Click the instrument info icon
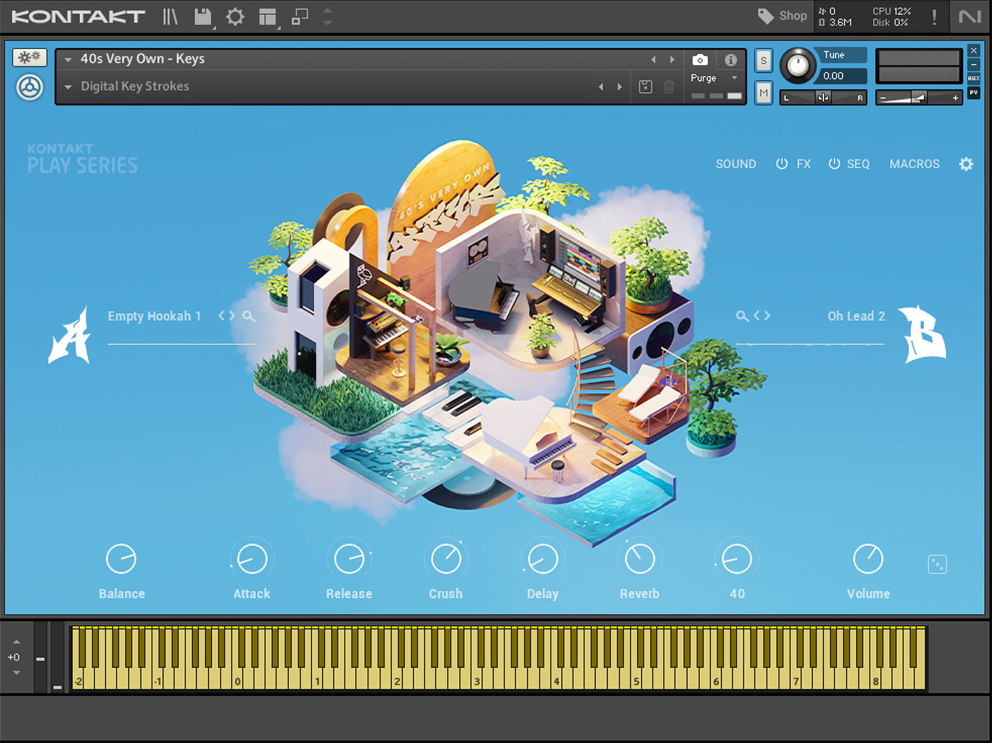 click(731, 59)
